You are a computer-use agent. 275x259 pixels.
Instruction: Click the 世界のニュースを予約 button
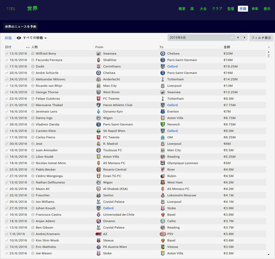tap(21, 27)
